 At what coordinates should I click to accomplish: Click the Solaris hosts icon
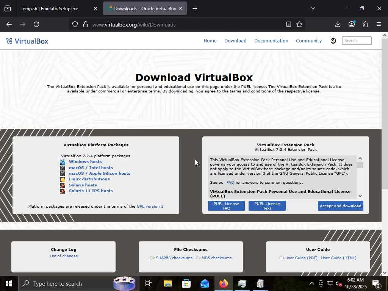[x=63, y=185]
